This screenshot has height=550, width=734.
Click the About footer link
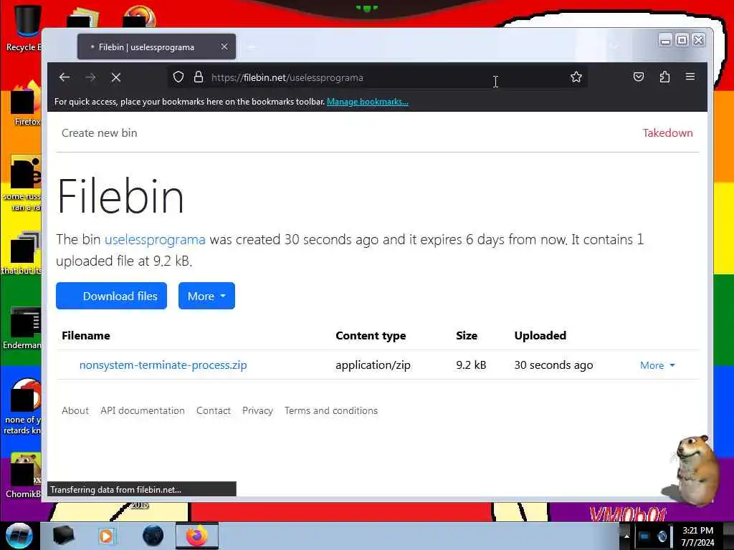[75, 410]
